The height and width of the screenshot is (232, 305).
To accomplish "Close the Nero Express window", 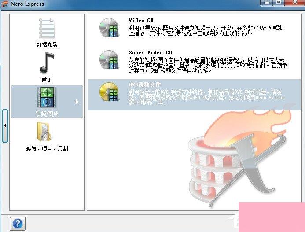I will pyautogui.click(x=295, y=3).
